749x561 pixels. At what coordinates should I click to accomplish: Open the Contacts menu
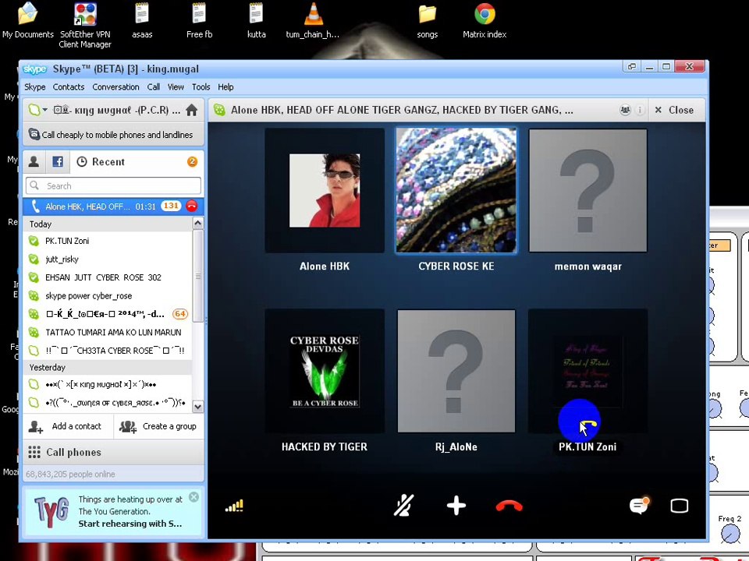pyautogui.click(x=69, y=86)
